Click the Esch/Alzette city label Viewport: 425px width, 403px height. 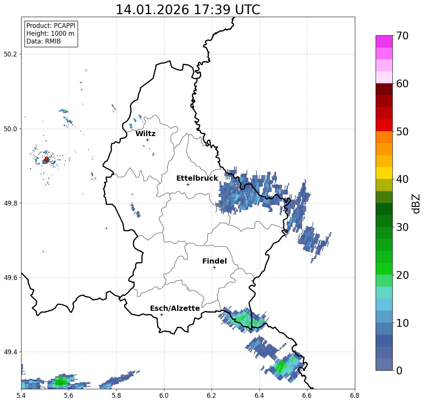[175, 308]
